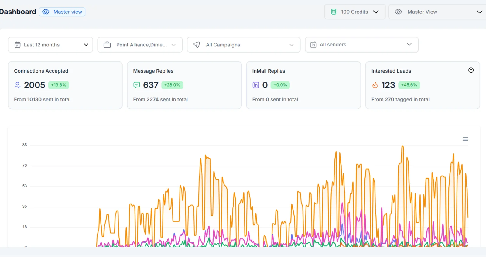This screenshot has height=257, width=486.
Task: Click 'From 0 sent in total' text
Action: click(275, 99)
